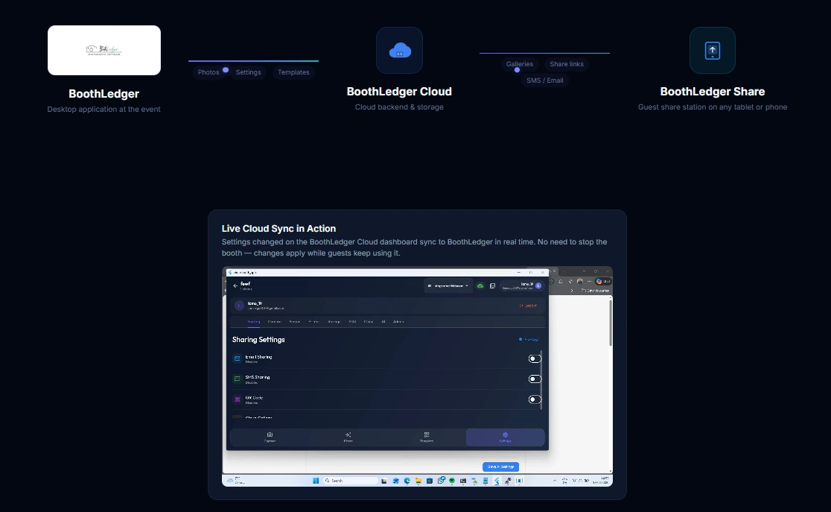Click the scrollbar in the app settings list
Screen dimensions: 831x512
pos(541,379)
